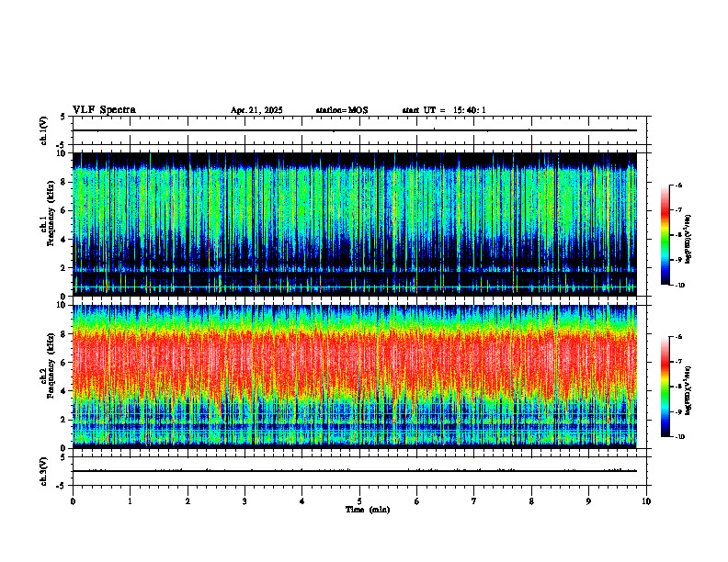Click the ch.2 colorbar "log(PSD)(V²/Hz)" label
The height and width of the screenshot is (562, 728).
tap(688, 389)
